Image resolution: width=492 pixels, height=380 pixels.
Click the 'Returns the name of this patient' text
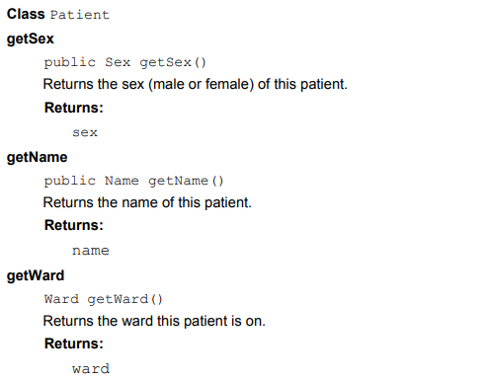pos(147,202)
